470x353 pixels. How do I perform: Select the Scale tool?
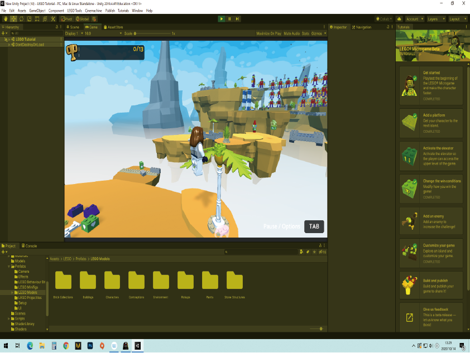click(29, 19)
